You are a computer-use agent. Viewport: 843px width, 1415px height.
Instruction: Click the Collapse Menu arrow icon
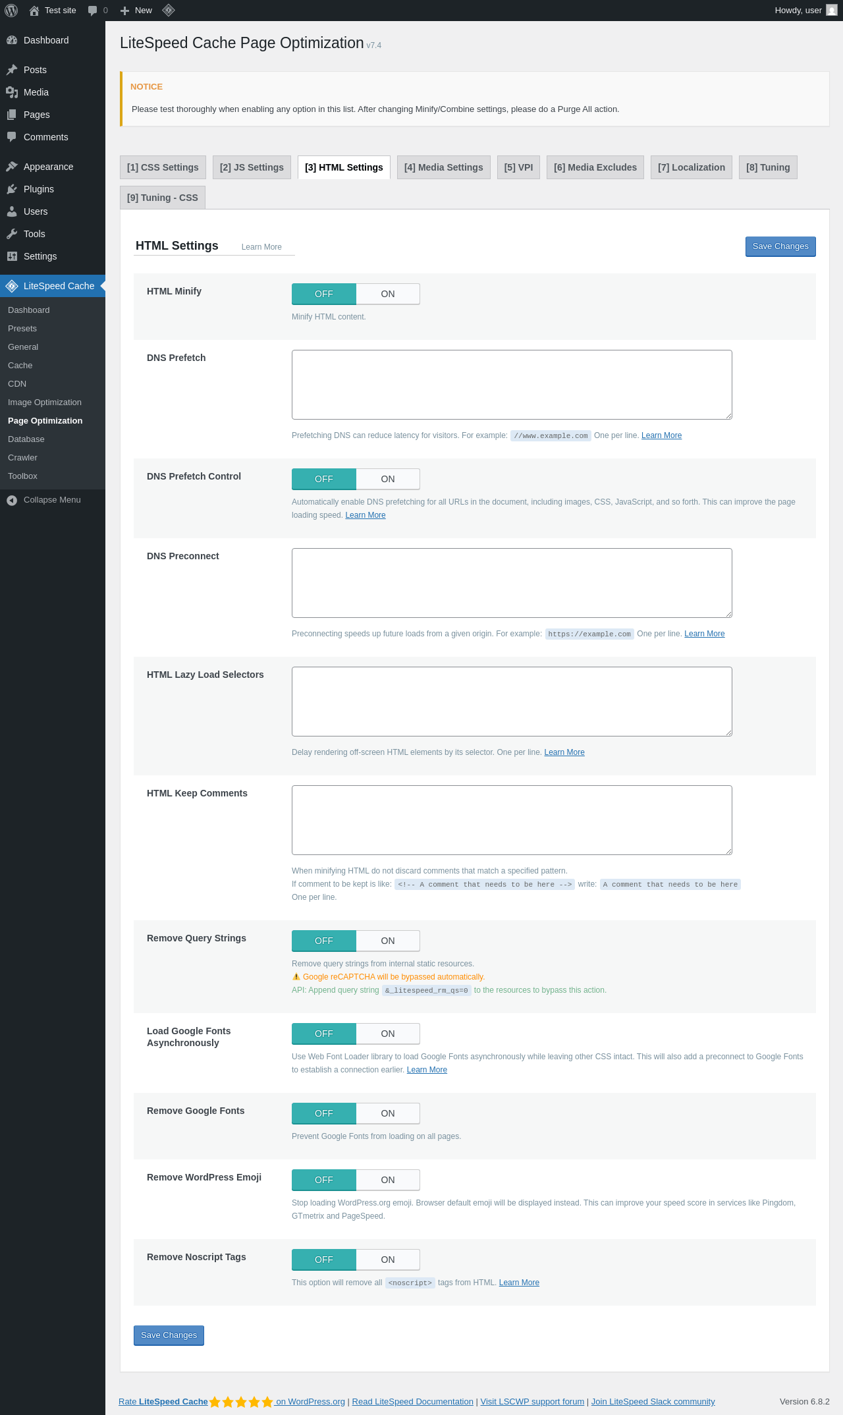(x=12, y=500)
